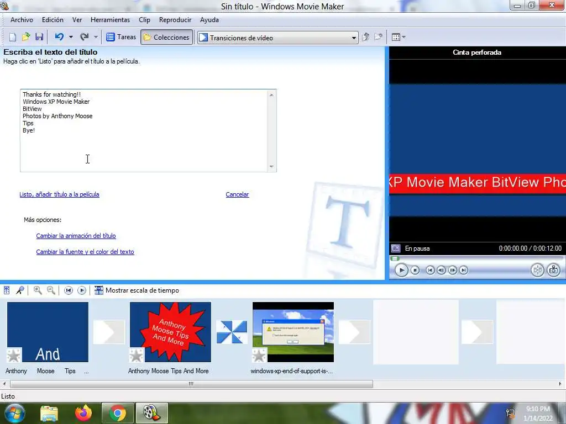Click the title text box scroll down arrow
This screenshot has height=424, width=566.
point(271,167)
